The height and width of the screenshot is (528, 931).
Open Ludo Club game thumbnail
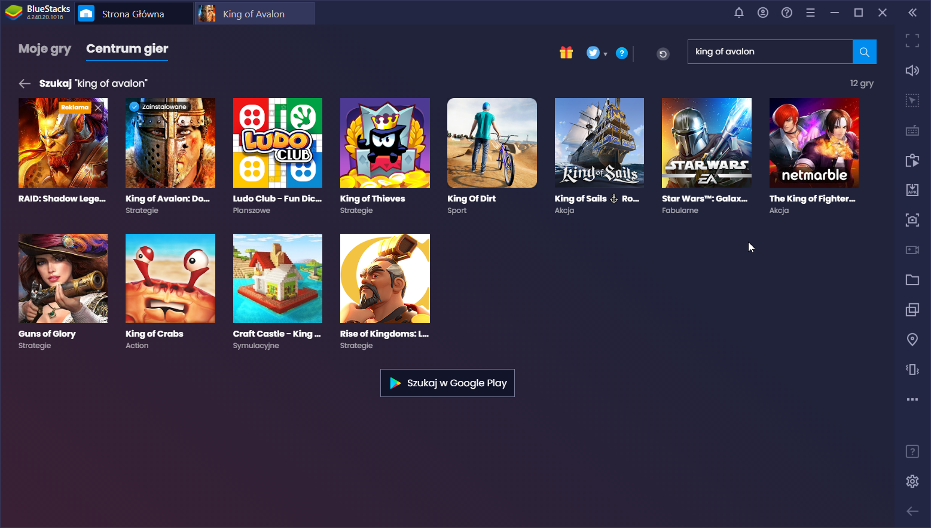click(x=277, y=143)
